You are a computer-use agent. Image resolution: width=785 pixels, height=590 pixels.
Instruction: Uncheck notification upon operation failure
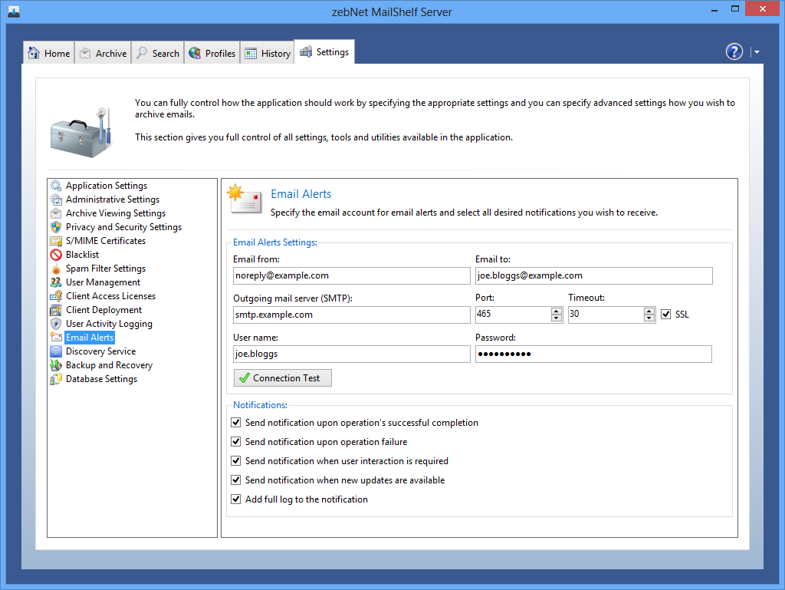[236, 442]
